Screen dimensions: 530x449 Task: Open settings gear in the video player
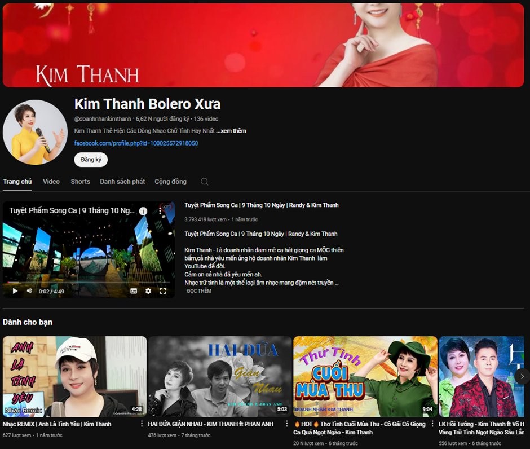[148, 290]
